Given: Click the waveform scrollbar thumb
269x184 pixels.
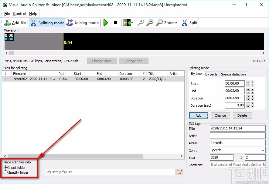Looking at the screenshot, I should tap(12, 53).
